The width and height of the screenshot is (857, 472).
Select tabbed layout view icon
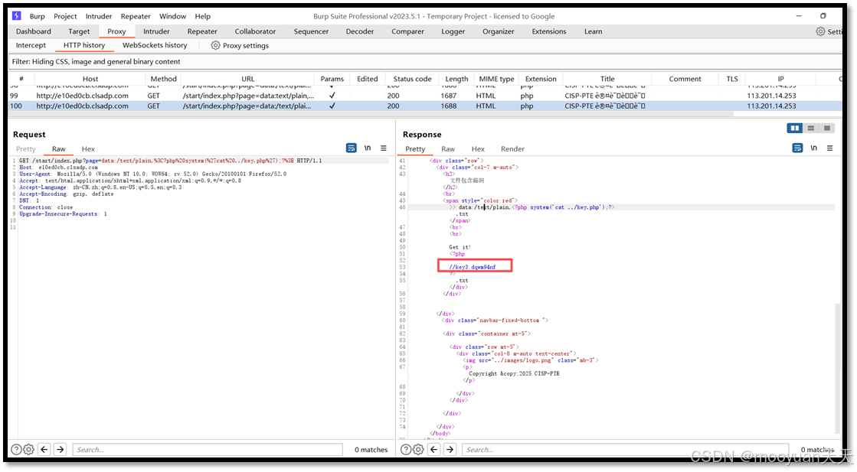tap(827, 128)
